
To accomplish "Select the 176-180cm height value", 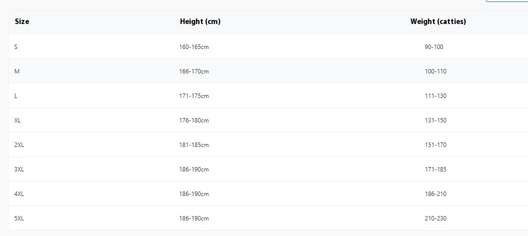I will pos(194,120).
